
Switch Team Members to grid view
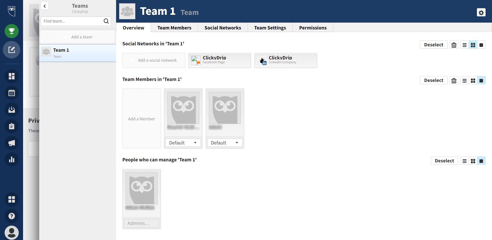(x=473, y=80)
